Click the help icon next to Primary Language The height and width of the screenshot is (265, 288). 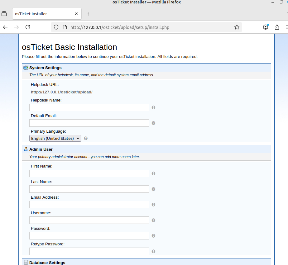[x=86, y=138]
